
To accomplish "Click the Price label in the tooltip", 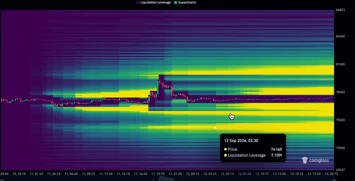I will pos(233,149).
